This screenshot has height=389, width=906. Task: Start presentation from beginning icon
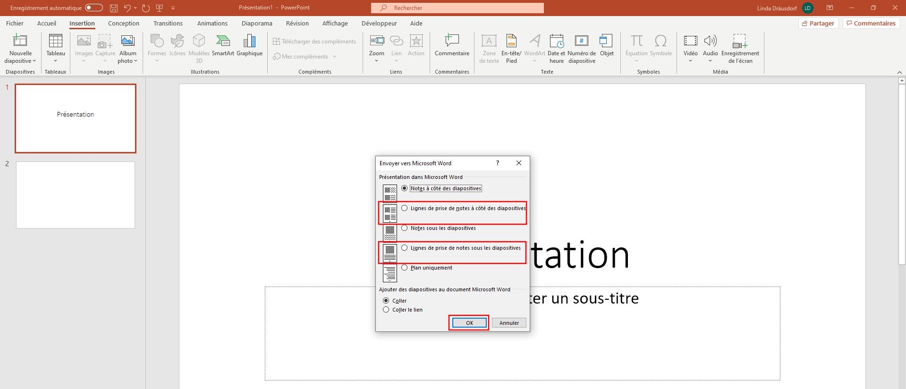[160, 8]
